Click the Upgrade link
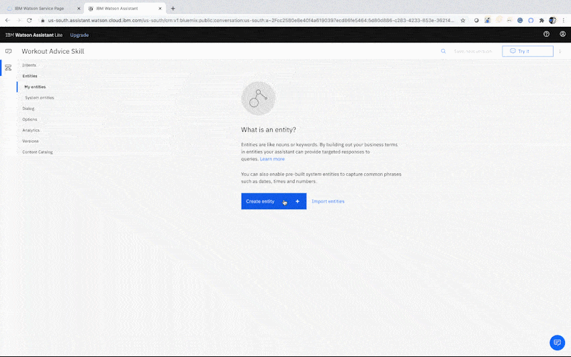The height and width of the screenshot is (357, 571). [79, 35]
